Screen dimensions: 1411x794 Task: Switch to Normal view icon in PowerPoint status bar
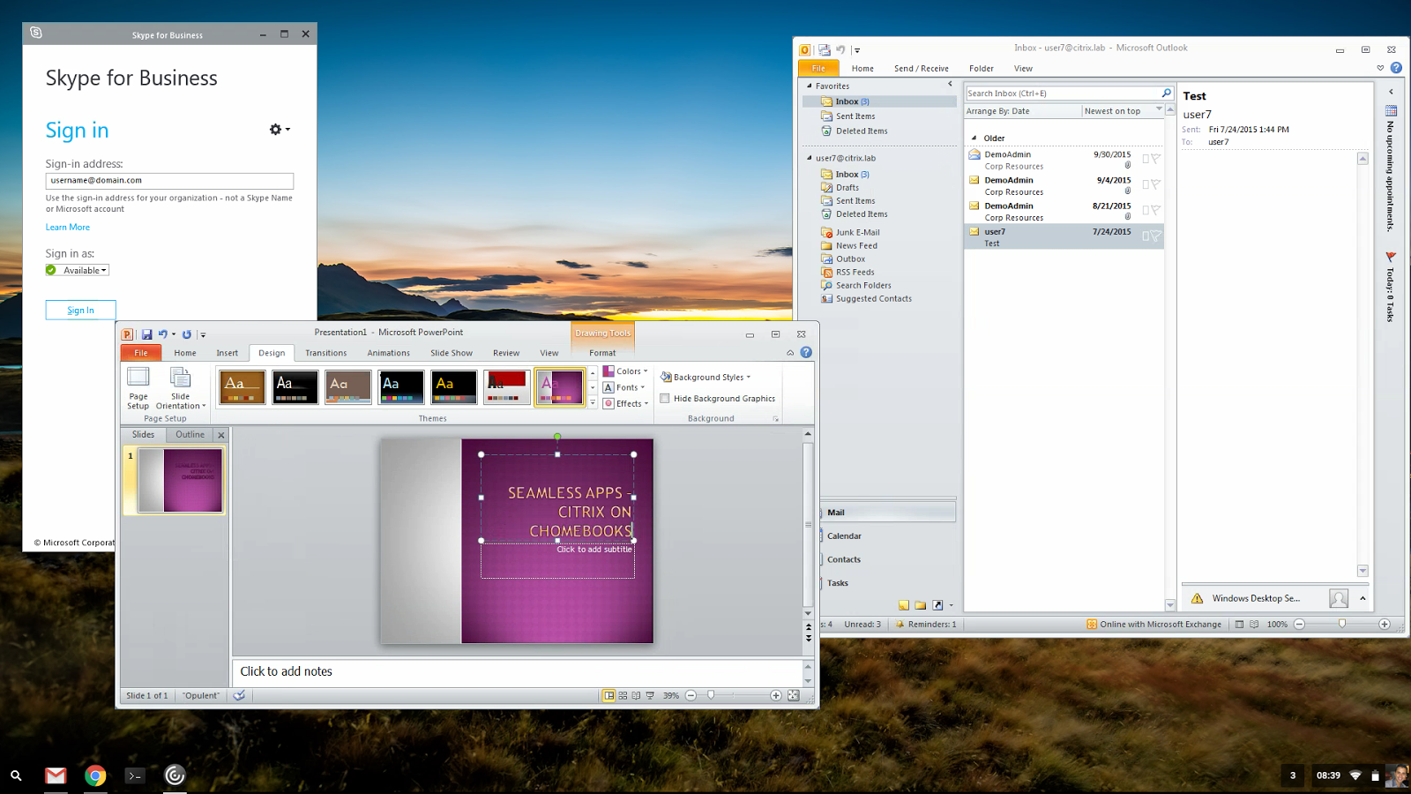tap(608, 695)
